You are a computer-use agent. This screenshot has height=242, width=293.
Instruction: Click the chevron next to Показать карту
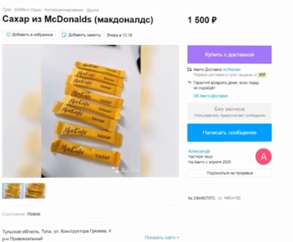tap(178, 238)
